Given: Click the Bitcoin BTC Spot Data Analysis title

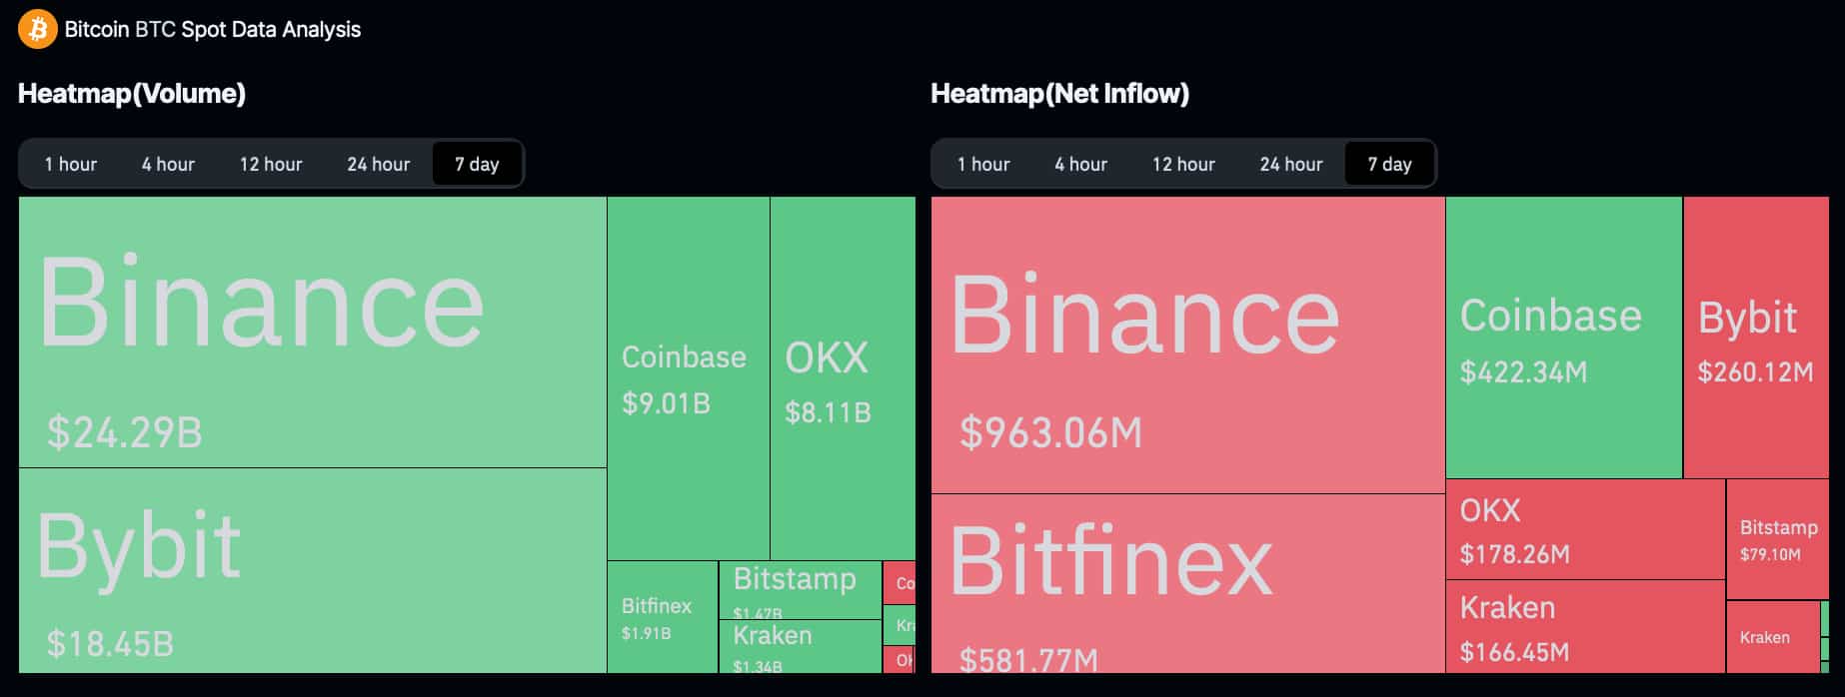Looking at the screenshot, I should pos(213,29).
